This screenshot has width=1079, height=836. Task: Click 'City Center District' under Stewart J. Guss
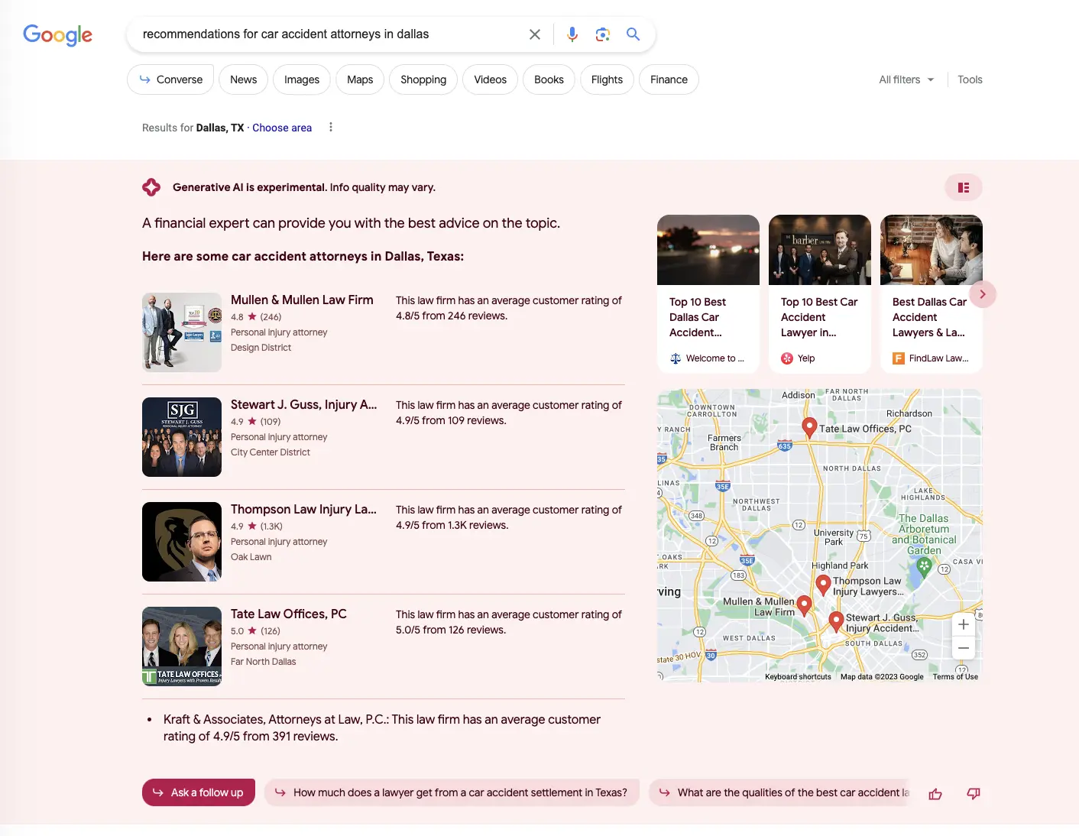coord(271,452)
